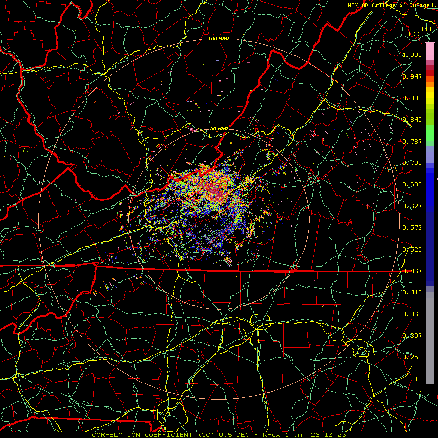Select the 0.947 scale value
Image resolution: width=438 pixels, height=438 pixels.
pyautogui.click(x=412, y=76)
